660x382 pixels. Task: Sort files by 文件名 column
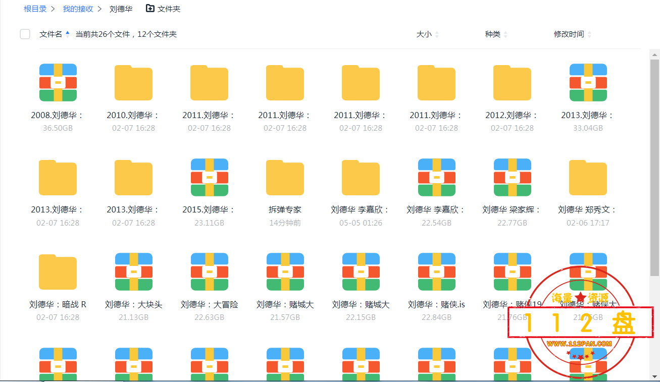click(55, 34)
